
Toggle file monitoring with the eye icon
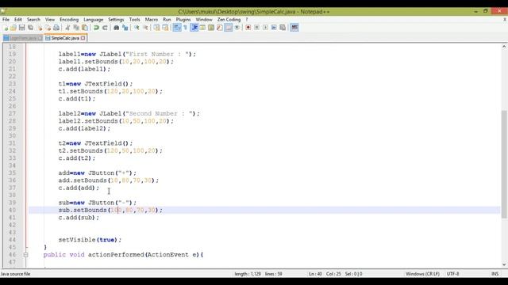point(237,28)
